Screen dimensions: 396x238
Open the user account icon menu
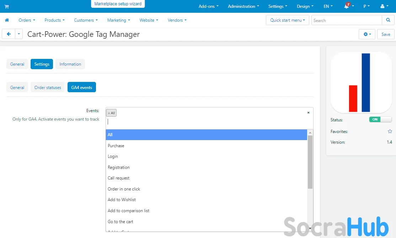point(384,6)
